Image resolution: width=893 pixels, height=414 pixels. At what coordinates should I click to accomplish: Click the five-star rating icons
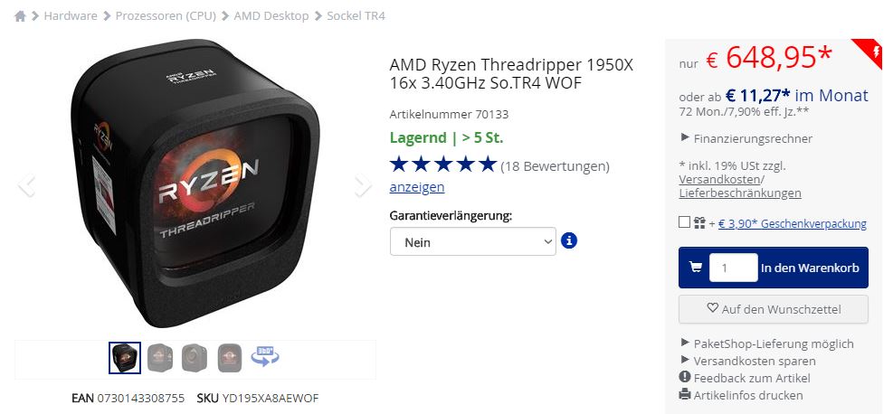443,165
